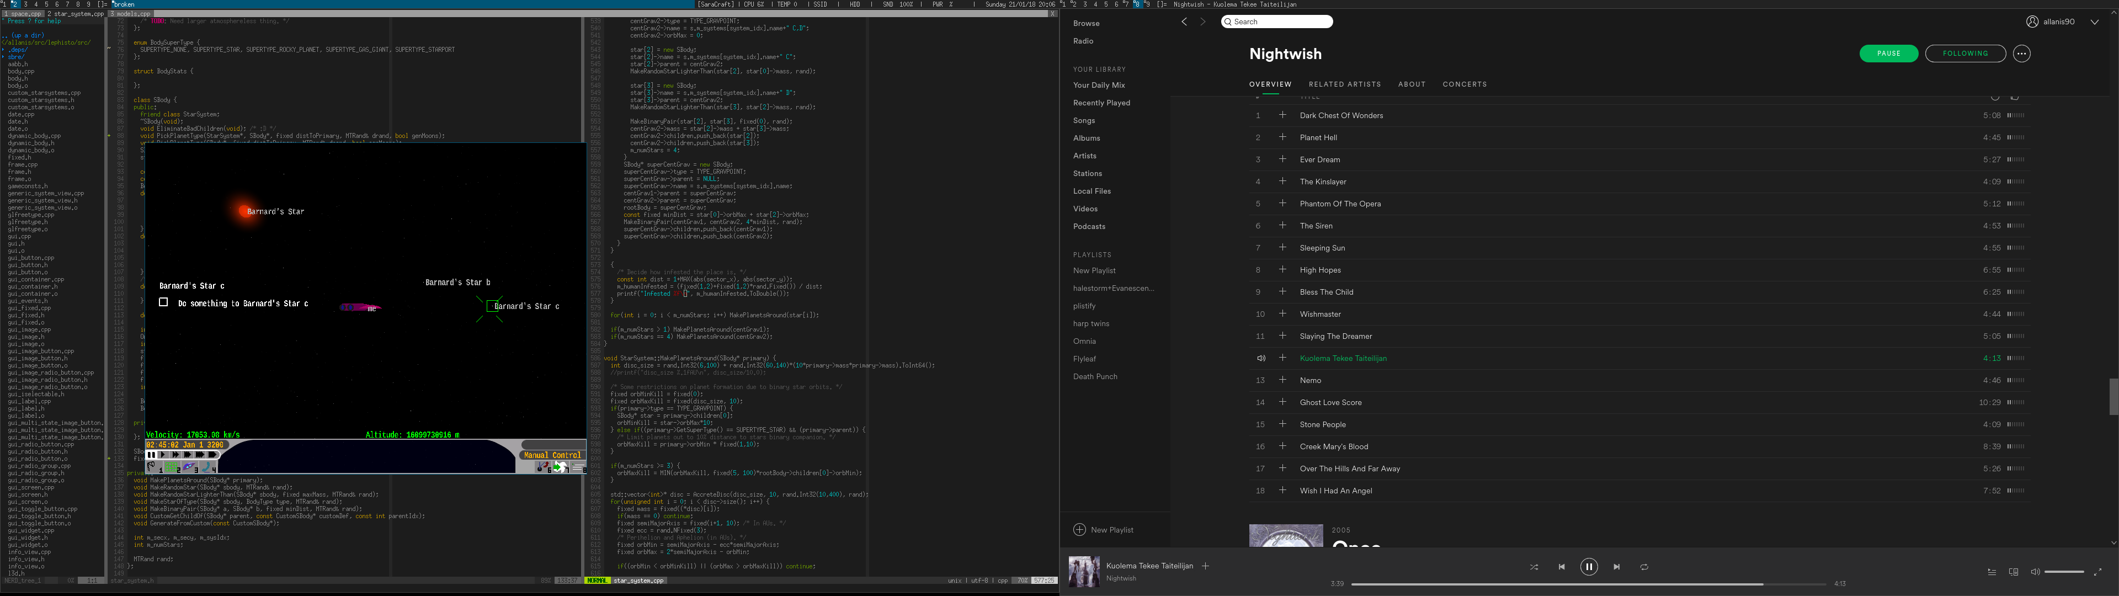Skip to next track
This screenshot has height=596, width=2119.
pos(1616,567)
